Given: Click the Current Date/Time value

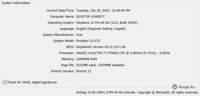Looking at the screenshot, I should click(x=103, y=11).
